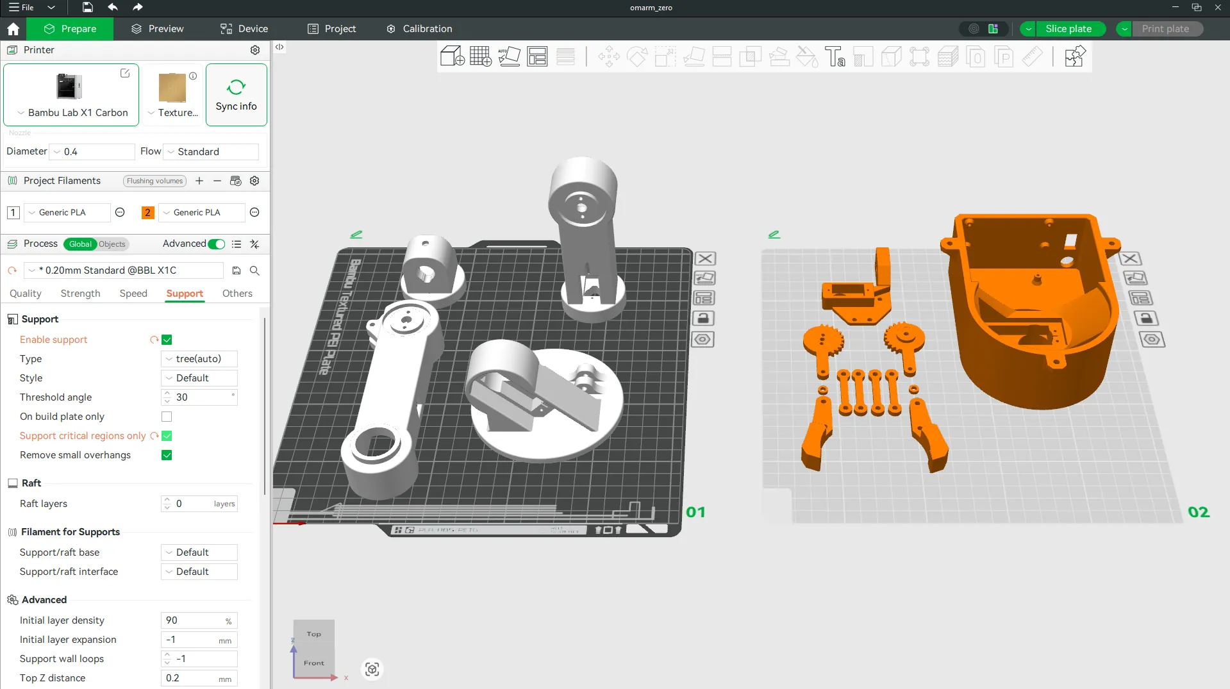This screenshot has width=1230, height=689.
Task: Click the zoom-to-fit view icon at the bottom
Action: (x=372, y=669)
